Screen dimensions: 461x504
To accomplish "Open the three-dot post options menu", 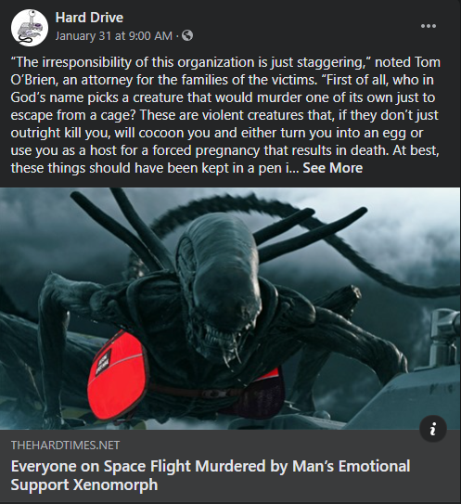I will tap(429, 26).
